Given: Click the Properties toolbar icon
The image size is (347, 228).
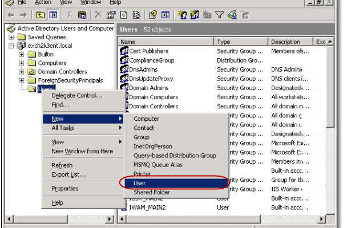Looking at the screenshot, I should point(109,14).
